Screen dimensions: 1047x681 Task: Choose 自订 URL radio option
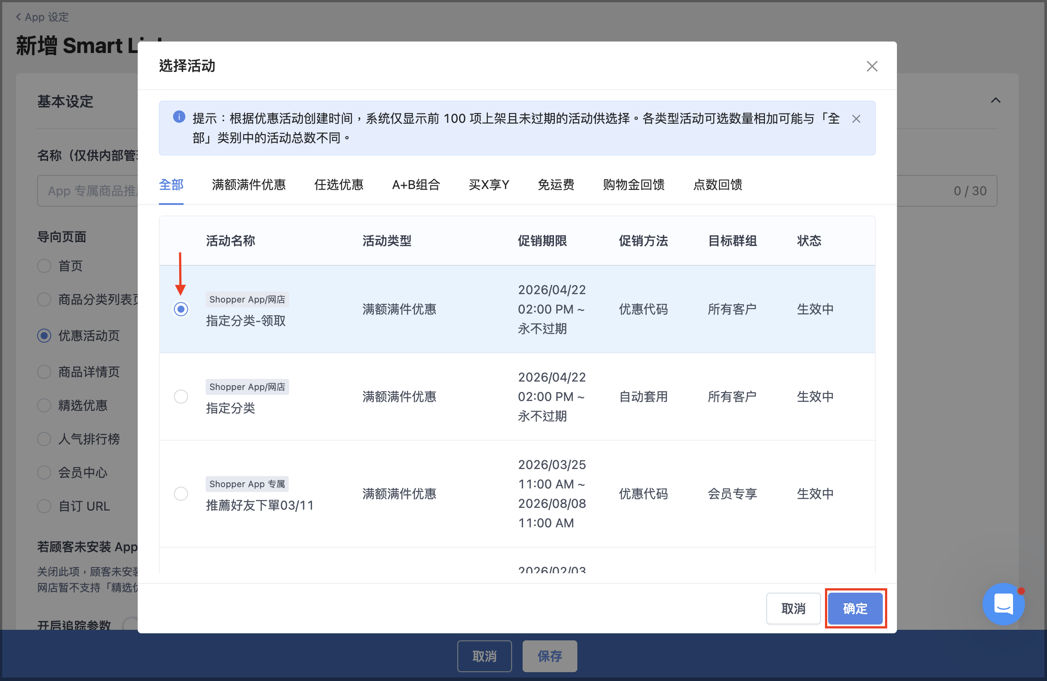44,506
